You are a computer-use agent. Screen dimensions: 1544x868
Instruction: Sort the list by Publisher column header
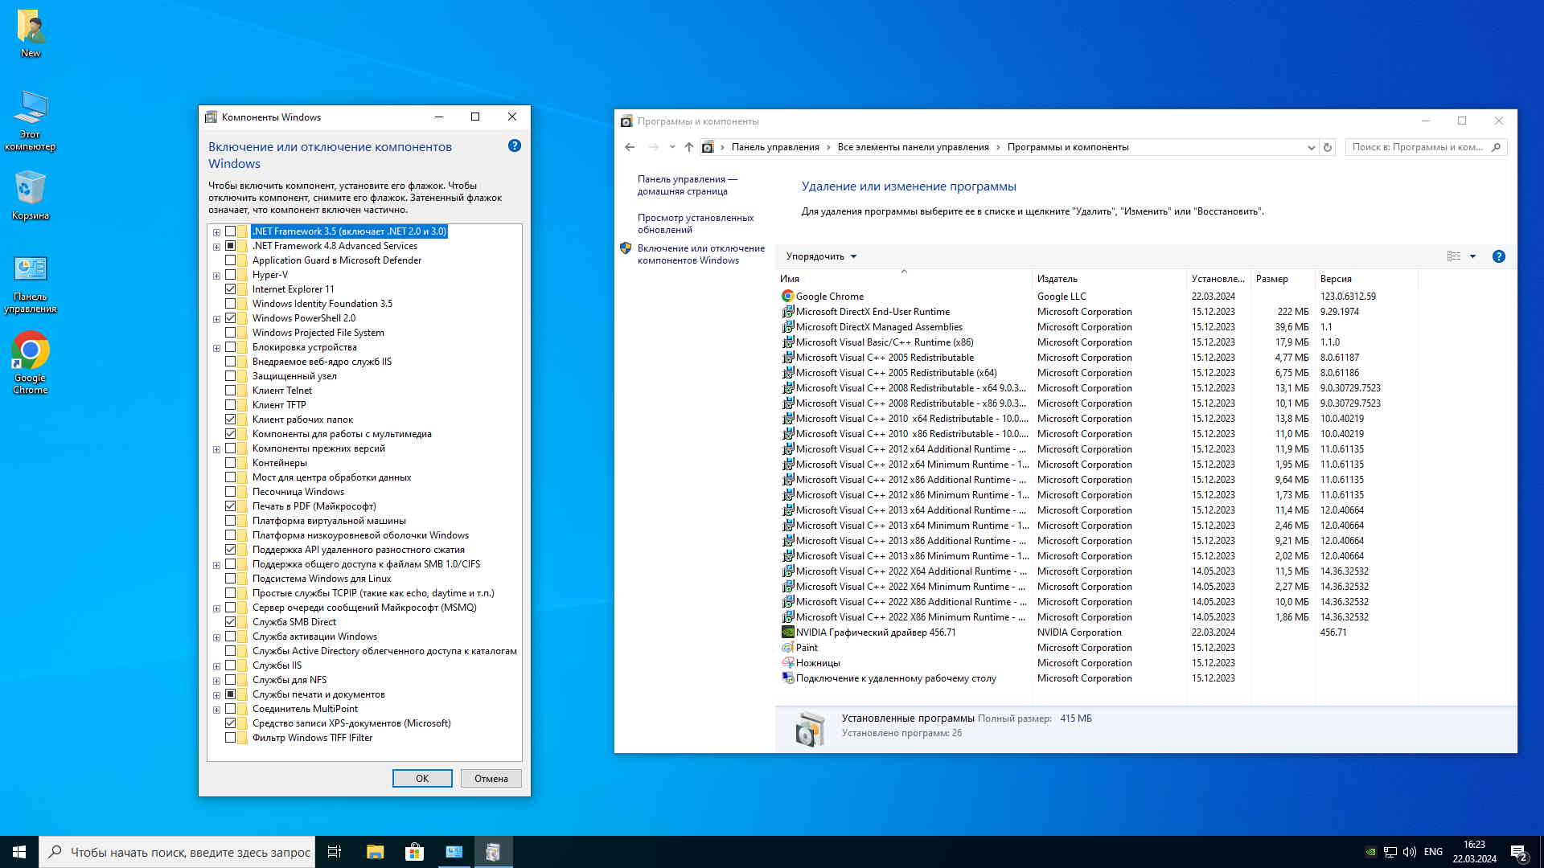click(1057, 279)
